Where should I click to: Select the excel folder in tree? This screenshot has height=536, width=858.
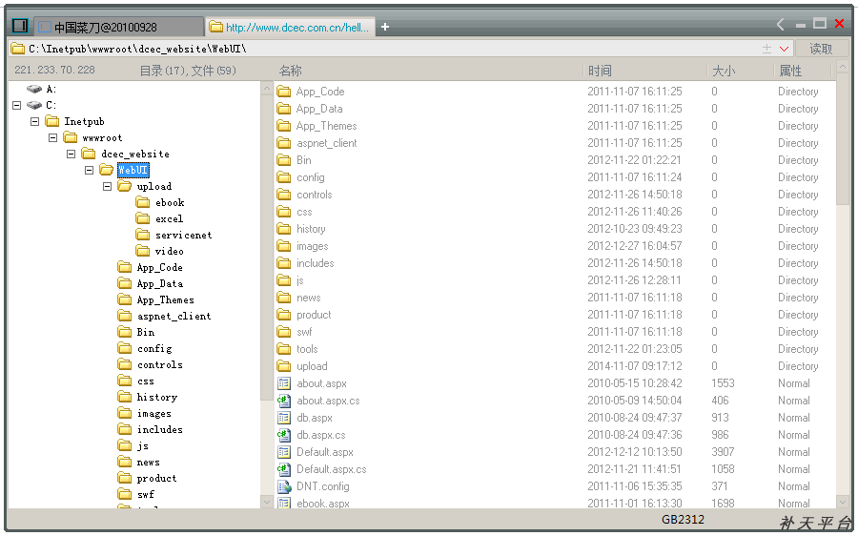click(169, 219)
